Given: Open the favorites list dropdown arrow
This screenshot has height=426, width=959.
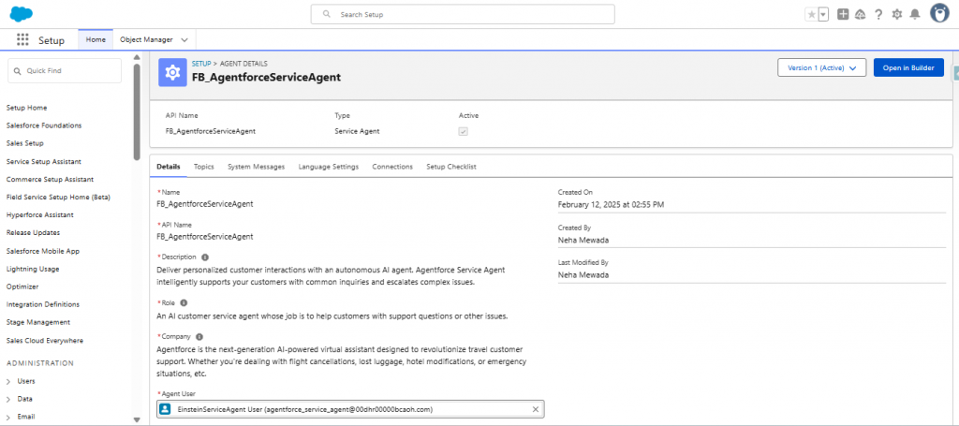Looking at the screenshot, I should point(823,15).
